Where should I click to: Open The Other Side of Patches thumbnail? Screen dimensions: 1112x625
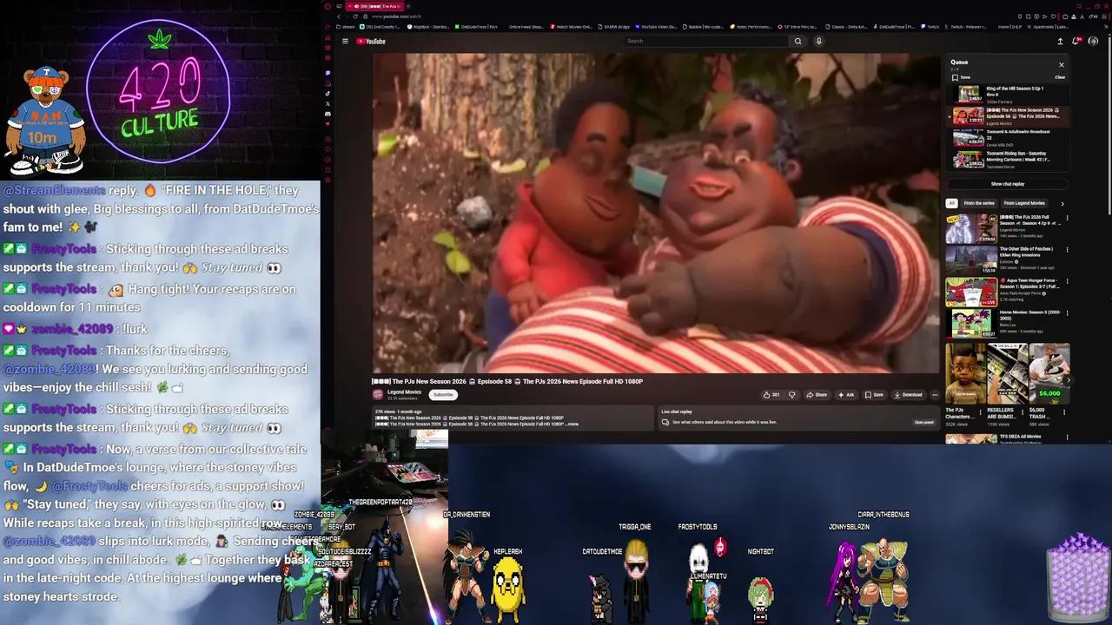point(971,260)
